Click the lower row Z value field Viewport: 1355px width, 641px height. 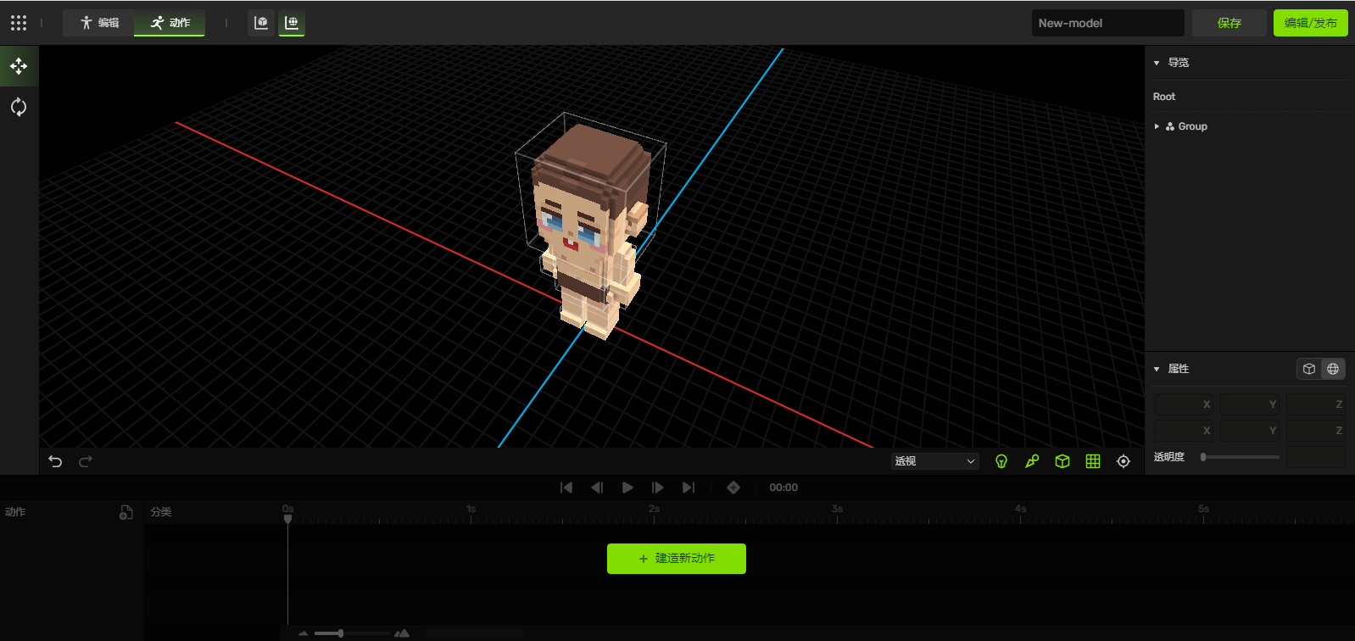(x=1316, y=431)
